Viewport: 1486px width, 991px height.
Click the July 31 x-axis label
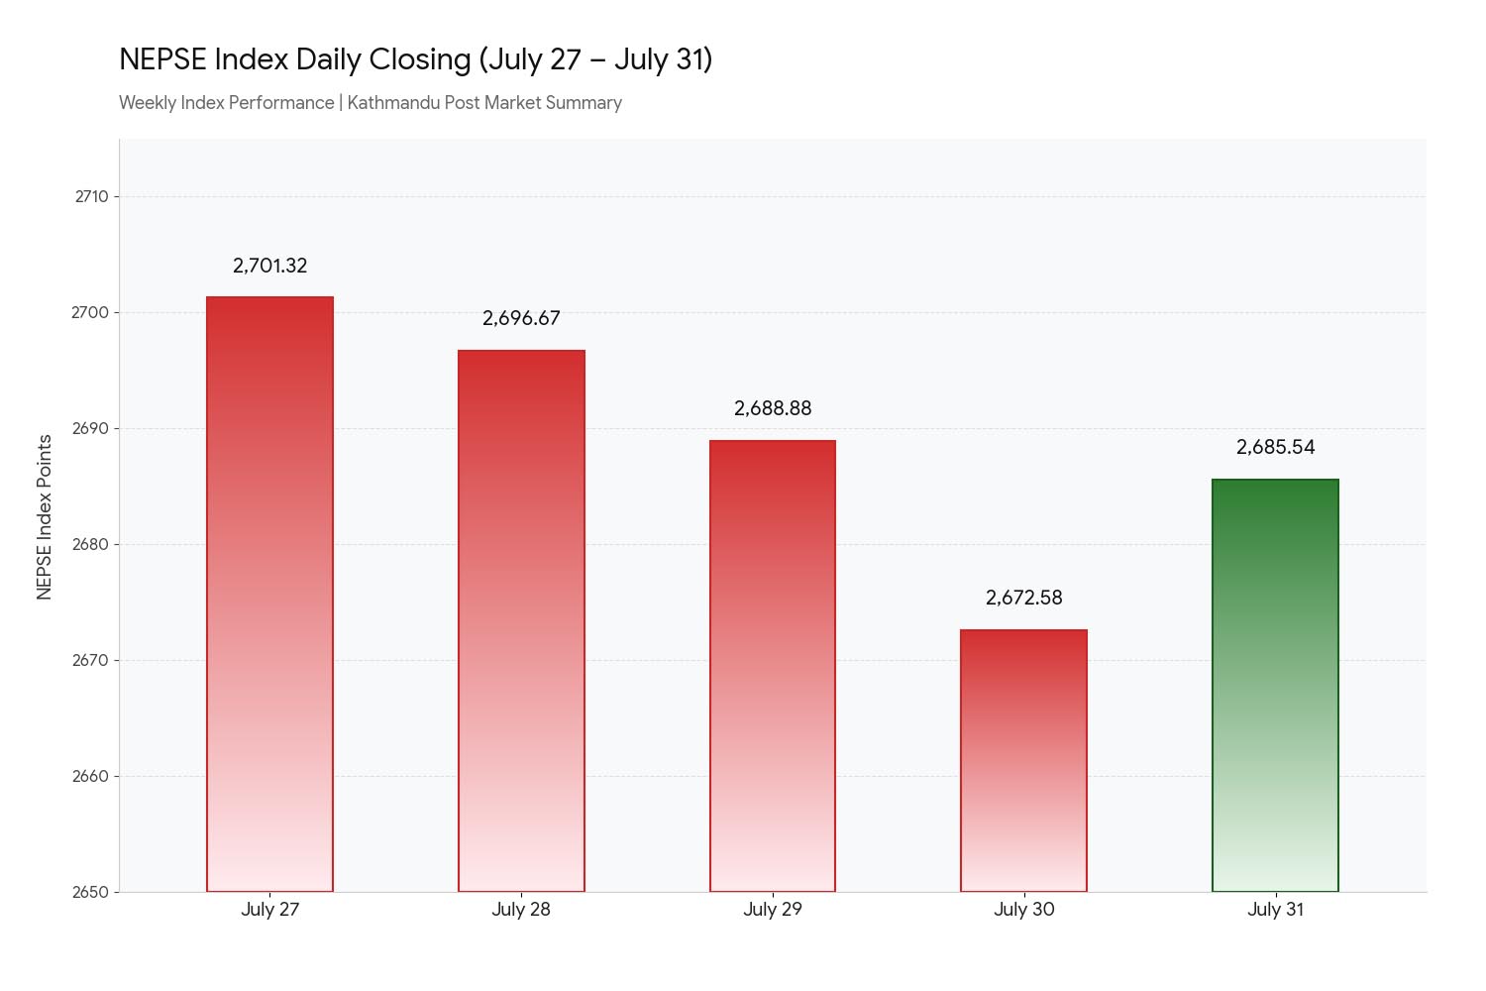click(1275, 909)
